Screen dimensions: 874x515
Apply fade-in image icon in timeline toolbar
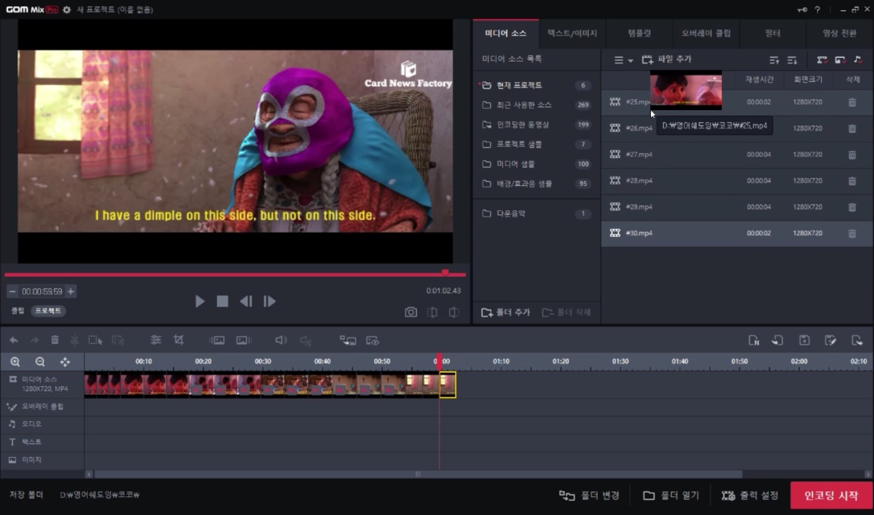click(x=217, y=340)
